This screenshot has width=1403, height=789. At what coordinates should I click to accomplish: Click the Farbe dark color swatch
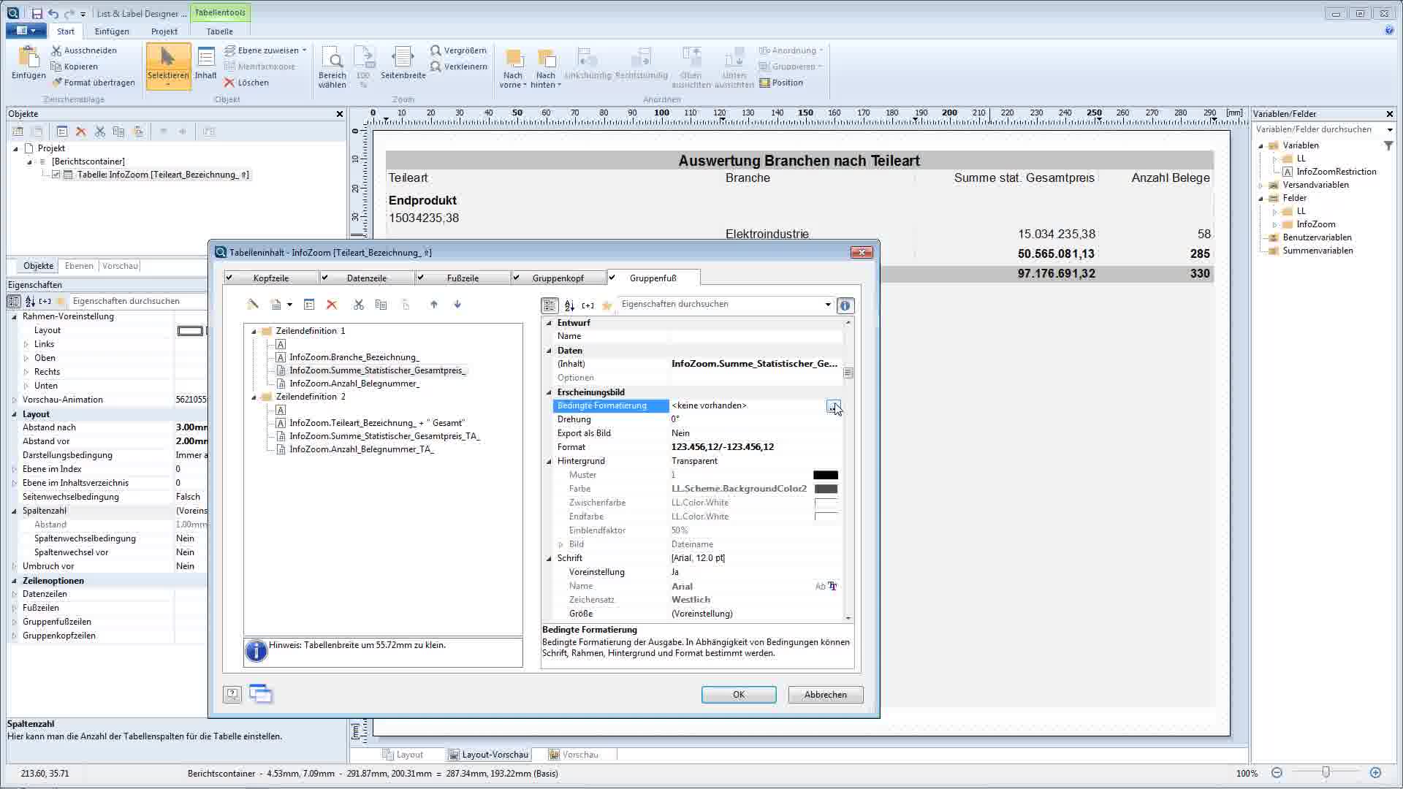(x=826, y=489)
